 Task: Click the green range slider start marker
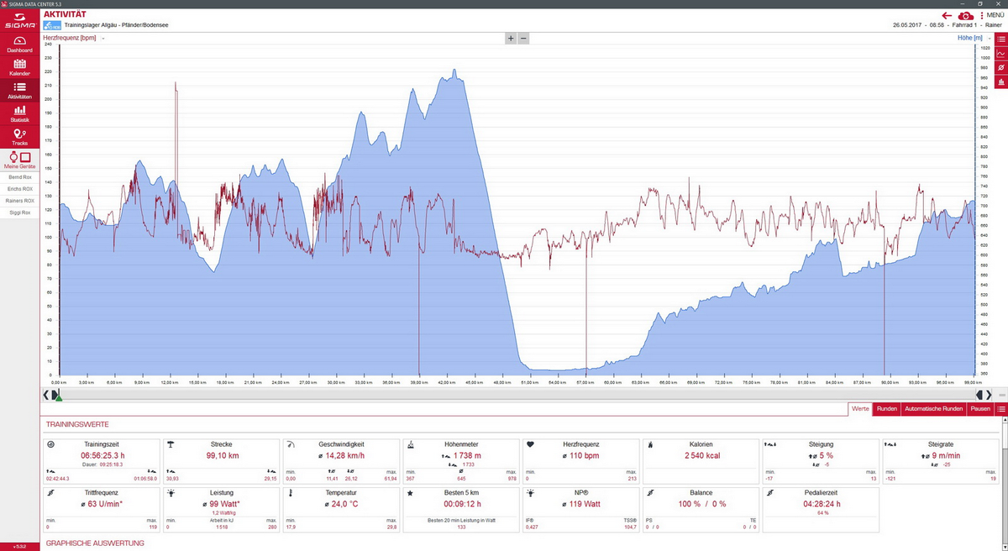pyautogui.click(x=56, y=394)
